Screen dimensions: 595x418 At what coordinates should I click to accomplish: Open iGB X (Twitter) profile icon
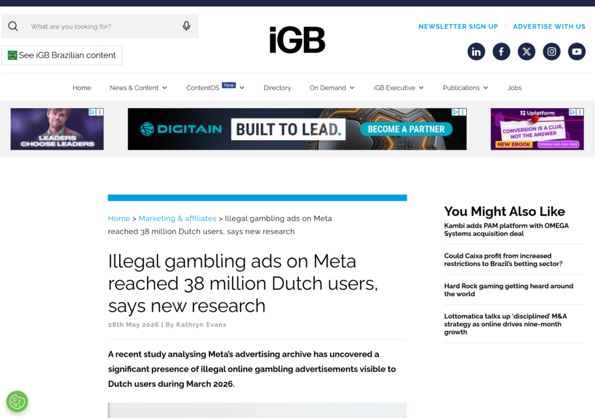[x=526, y=52]
